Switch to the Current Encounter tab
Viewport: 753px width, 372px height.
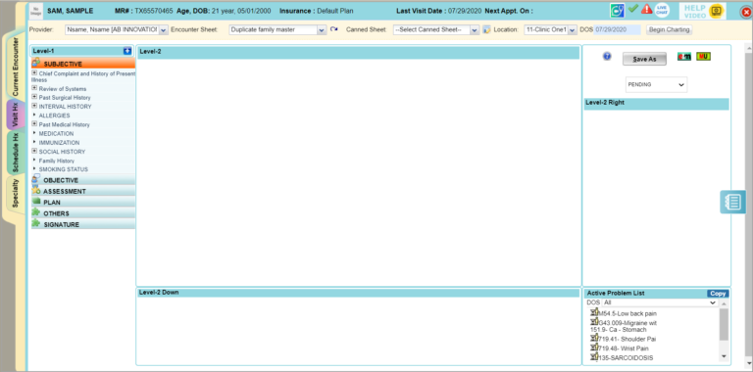pyautogui.click(x=16, y=67)
